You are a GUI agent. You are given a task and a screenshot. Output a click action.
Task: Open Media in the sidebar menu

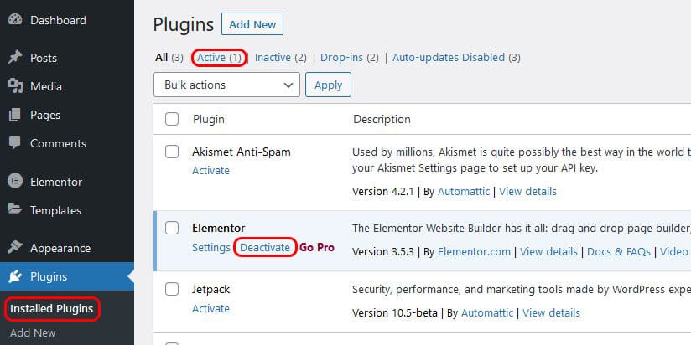[46, 86]
